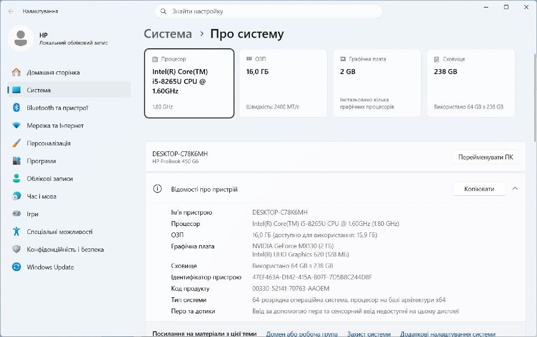
Task: Click product code 00330-52141-70763-AAOEM
Action: pos(291,288)
